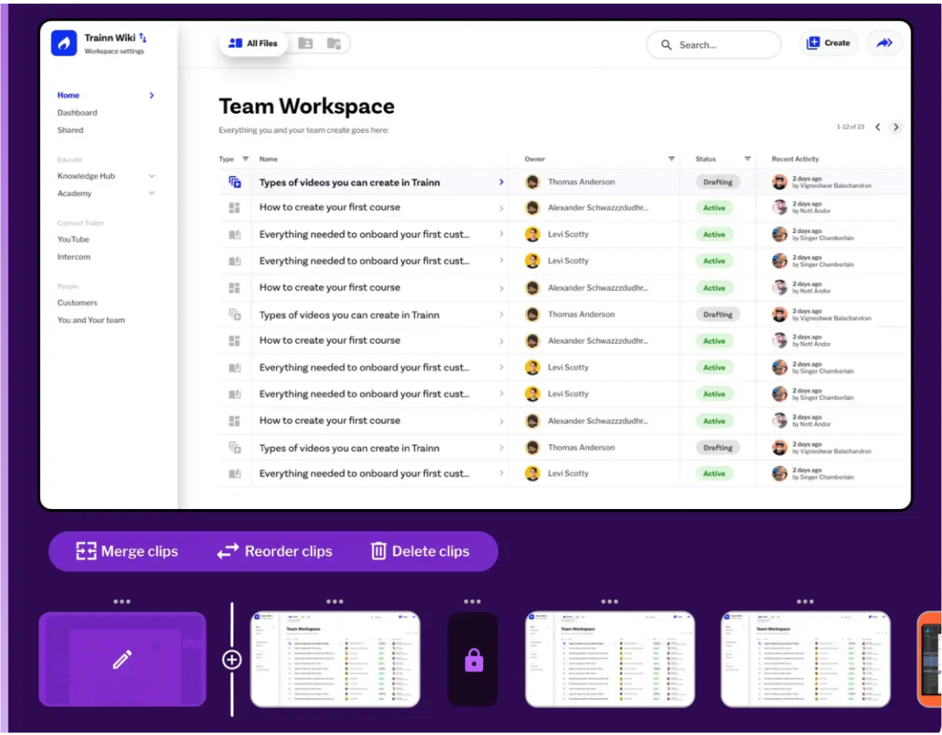This screenshot has height=735, width=942.
Task: Open Dashboard in the sidebar
Action: click(77, 113)
